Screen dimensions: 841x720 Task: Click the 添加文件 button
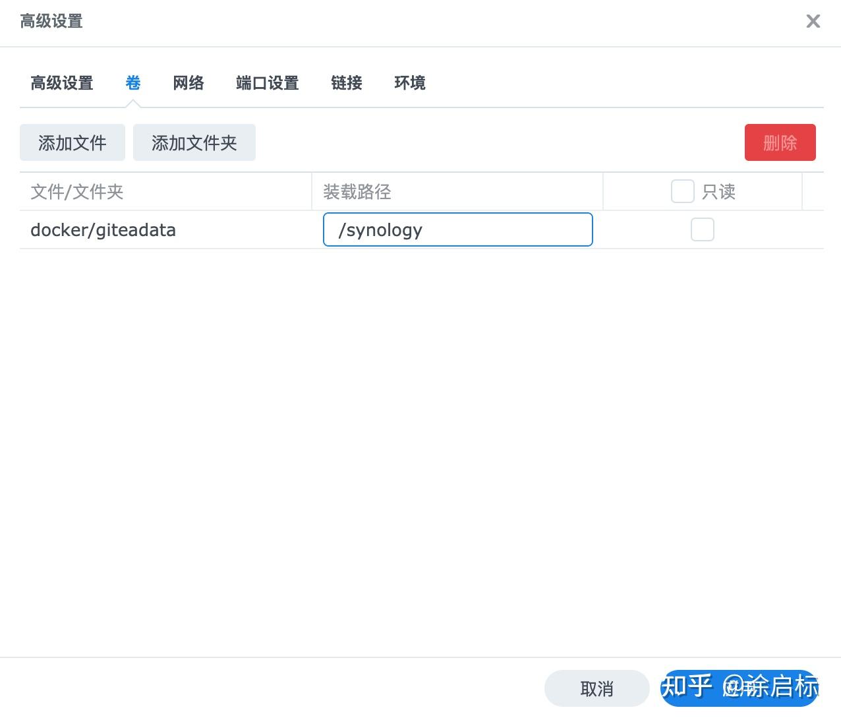click(x=72, y=142)
